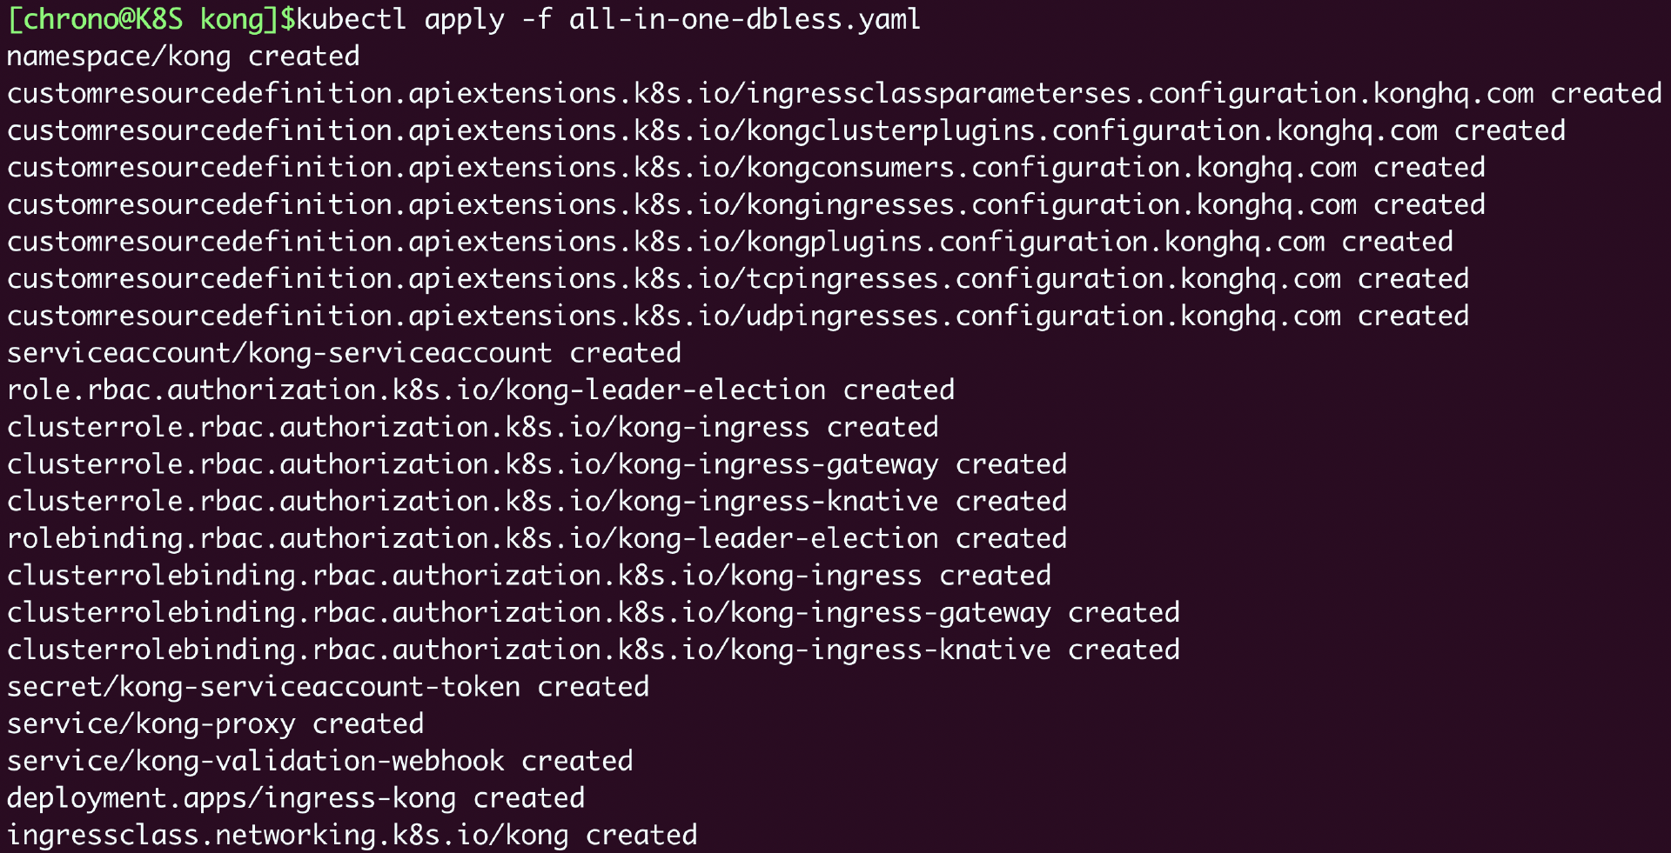1671x853 pixels.
Task: Click the kongconsumers CRD output line
Action: (x=745, y=168)
